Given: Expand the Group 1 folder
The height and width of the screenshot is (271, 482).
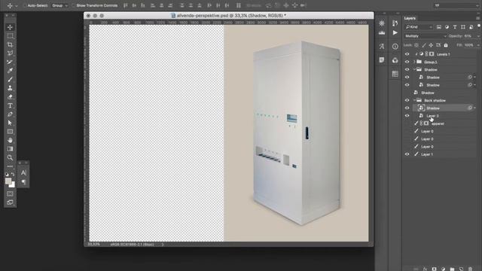Looking at the screenshot, I should coord(414,62).
